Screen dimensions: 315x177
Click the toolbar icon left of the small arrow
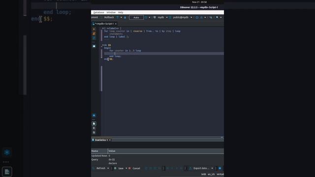[201, 18]
